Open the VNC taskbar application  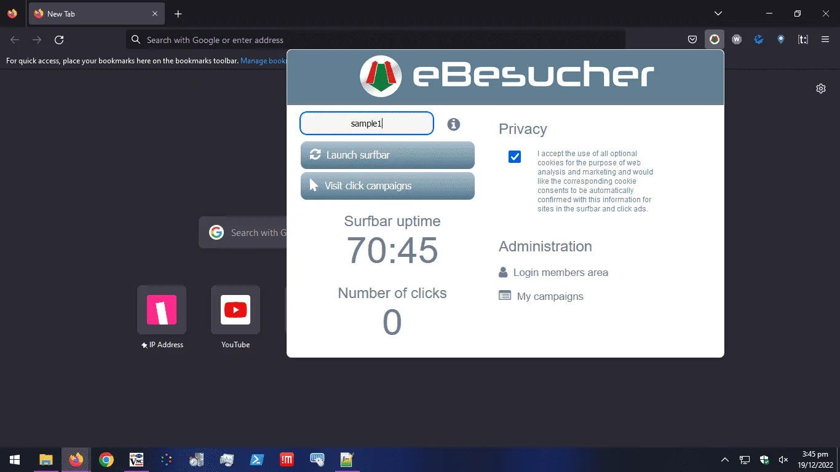coord(137,460)
